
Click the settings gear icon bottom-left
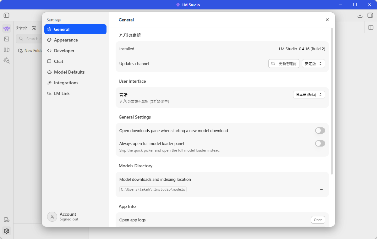tap(7, 231)
